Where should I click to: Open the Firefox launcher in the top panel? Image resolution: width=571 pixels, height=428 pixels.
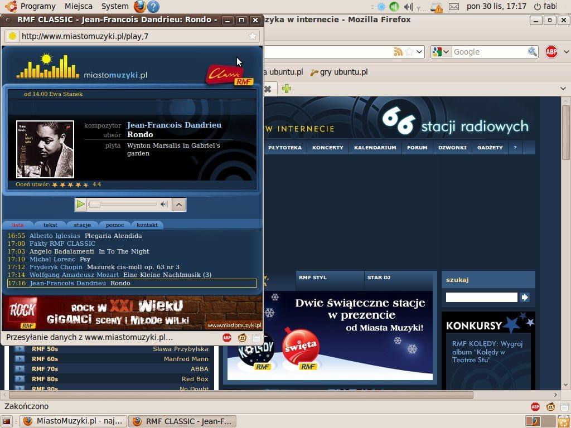pos(139,6)
